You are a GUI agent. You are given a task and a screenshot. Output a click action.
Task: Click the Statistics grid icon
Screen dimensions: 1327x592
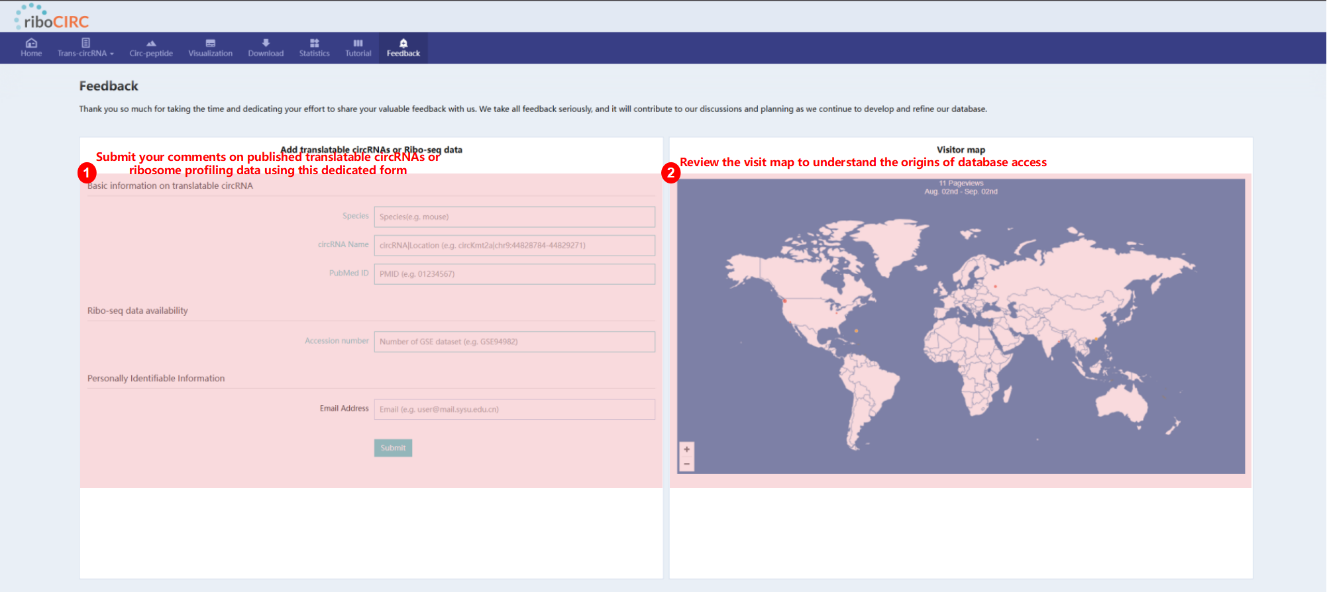314,43
